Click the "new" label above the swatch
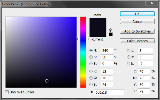 [98, 15]
